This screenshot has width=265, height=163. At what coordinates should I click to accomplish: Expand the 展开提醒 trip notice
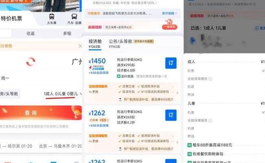169,13
